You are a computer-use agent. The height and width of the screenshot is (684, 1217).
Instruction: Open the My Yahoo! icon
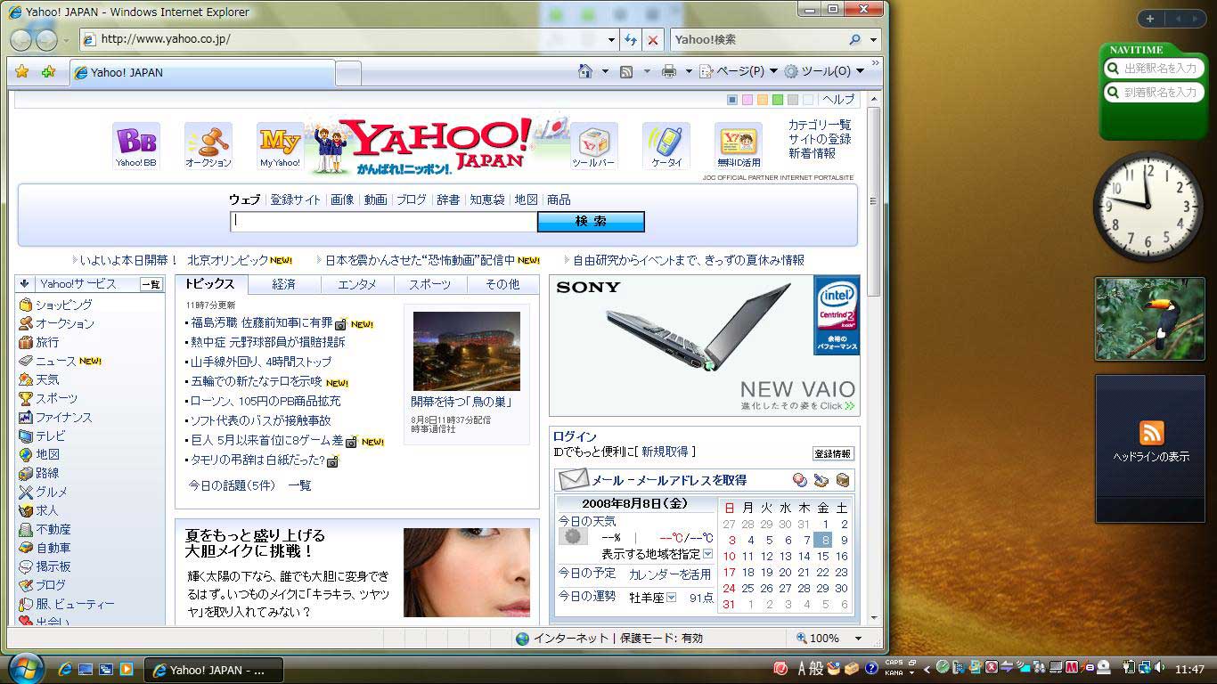(x=280, y=145)
